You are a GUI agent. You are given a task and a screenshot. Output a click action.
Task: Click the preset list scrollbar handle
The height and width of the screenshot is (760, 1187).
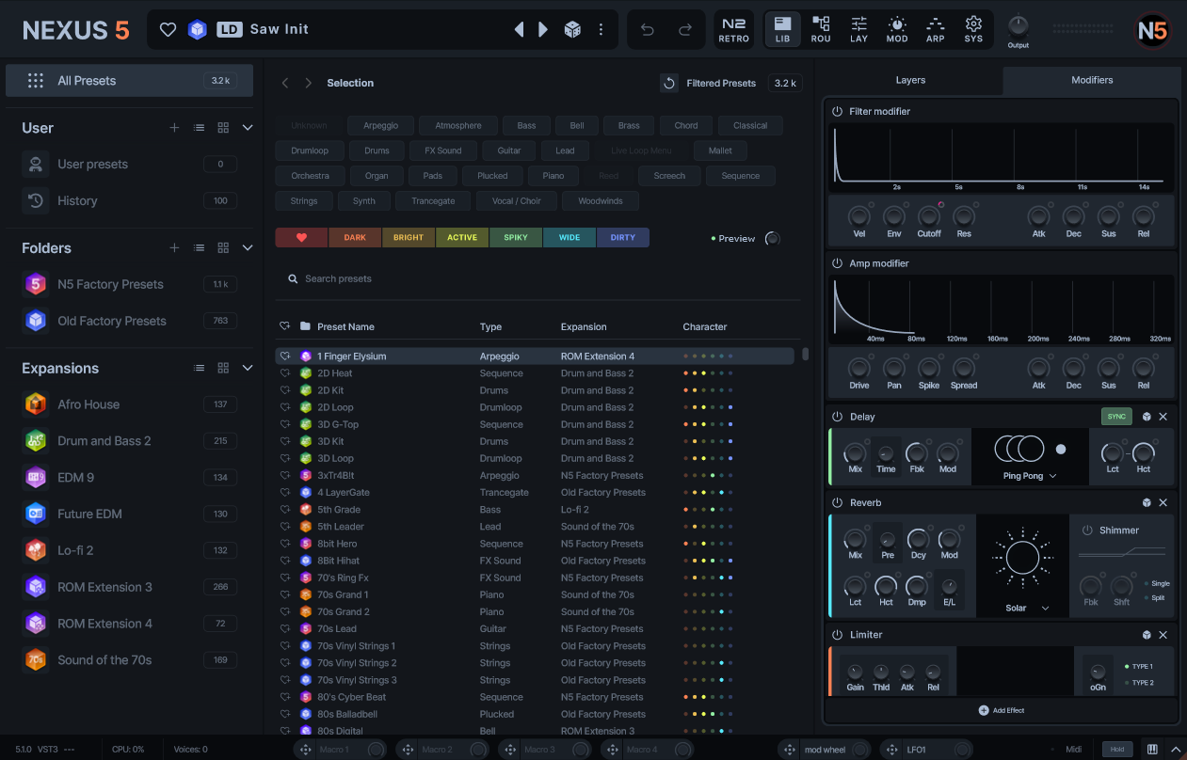[805, 355]
